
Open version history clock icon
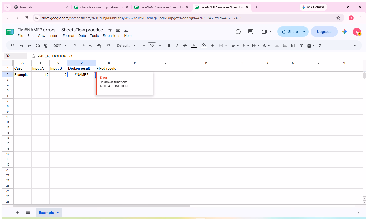coord(238,32)
